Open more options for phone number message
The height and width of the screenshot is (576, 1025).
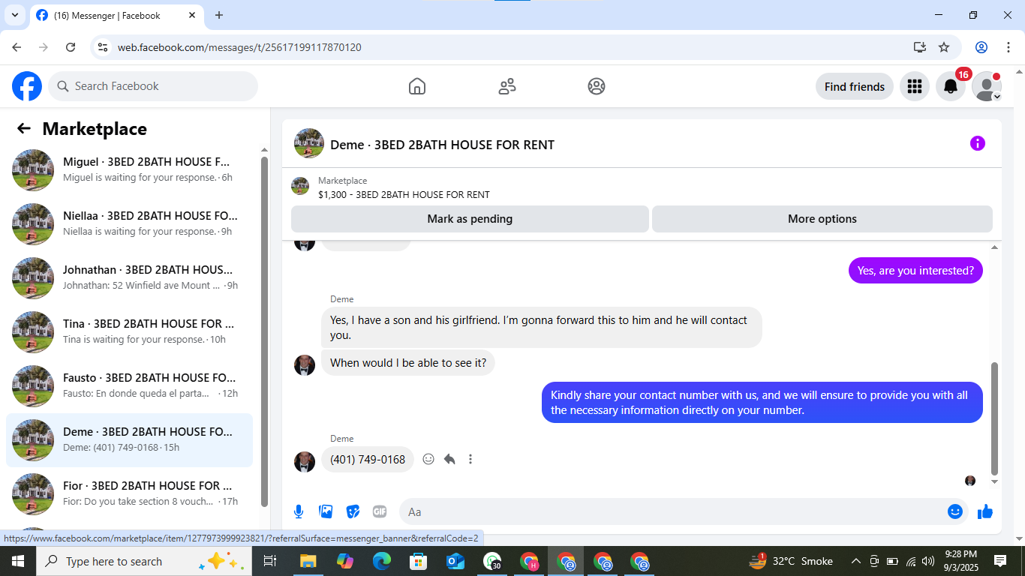click(x=470, y=459)
